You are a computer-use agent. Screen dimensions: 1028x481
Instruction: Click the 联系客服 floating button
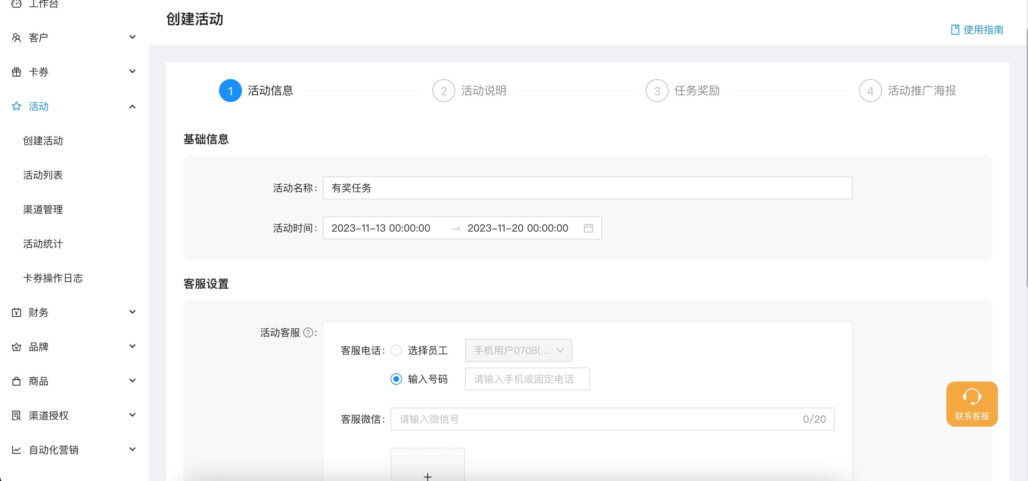pyautogui.click(x=972, y=404)
